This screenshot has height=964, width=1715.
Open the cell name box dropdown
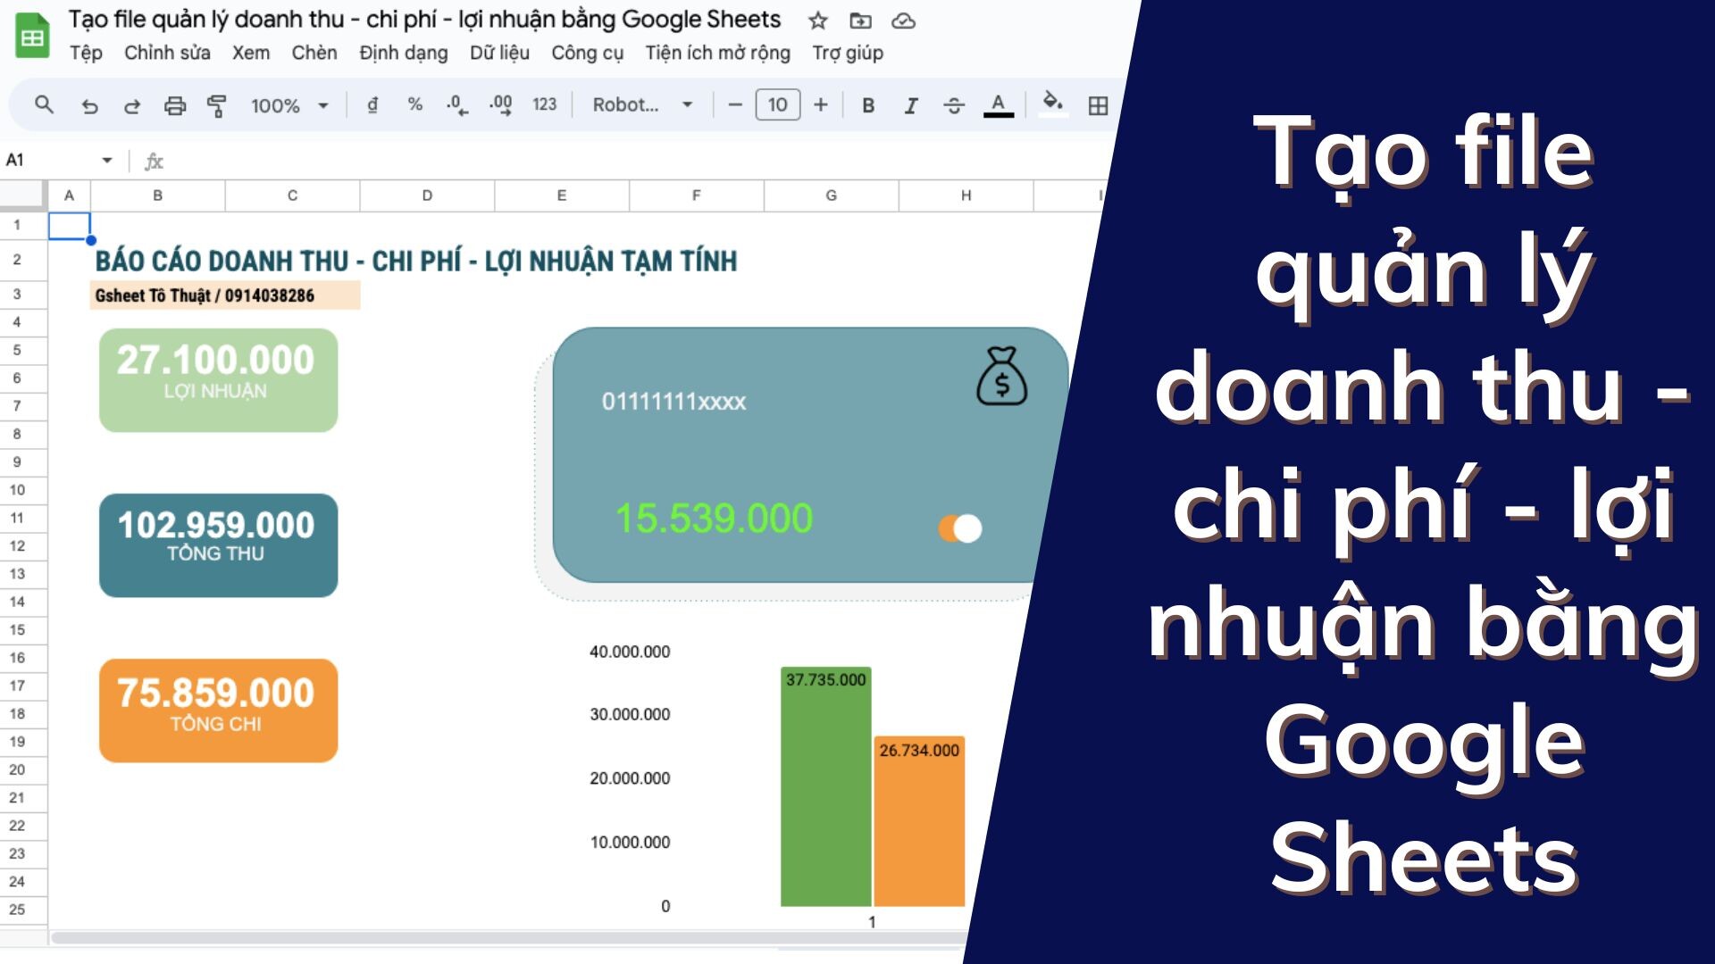[107, 161]
